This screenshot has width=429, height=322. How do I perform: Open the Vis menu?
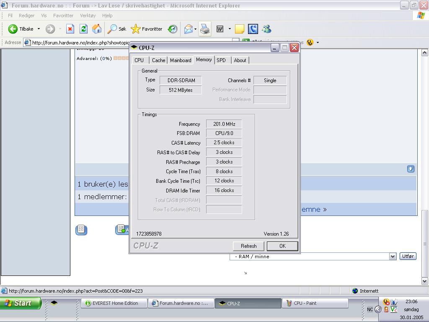pyautogui.click(x=44, y=16)
